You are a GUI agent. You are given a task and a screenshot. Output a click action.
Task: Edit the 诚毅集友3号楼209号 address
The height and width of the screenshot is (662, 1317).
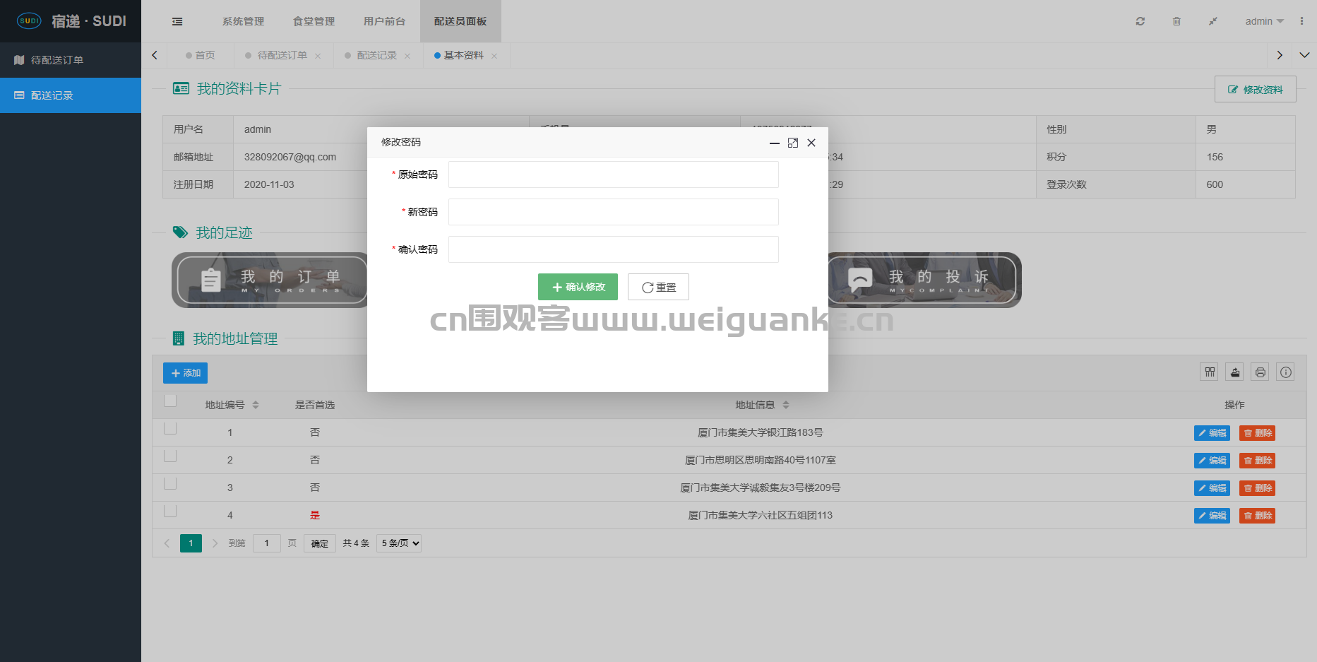pos(1212,488)
